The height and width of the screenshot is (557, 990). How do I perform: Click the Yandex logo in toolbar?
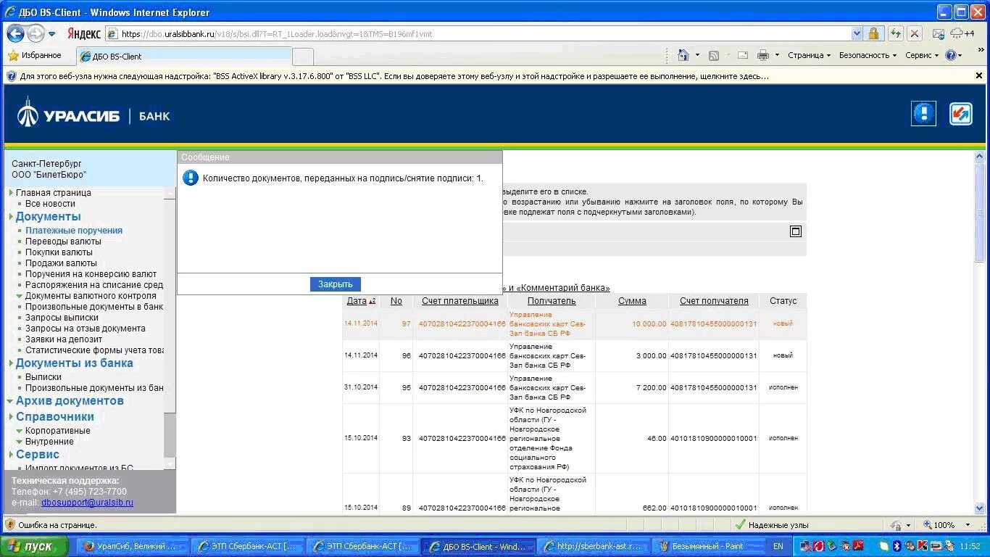[x=84, y=34]
